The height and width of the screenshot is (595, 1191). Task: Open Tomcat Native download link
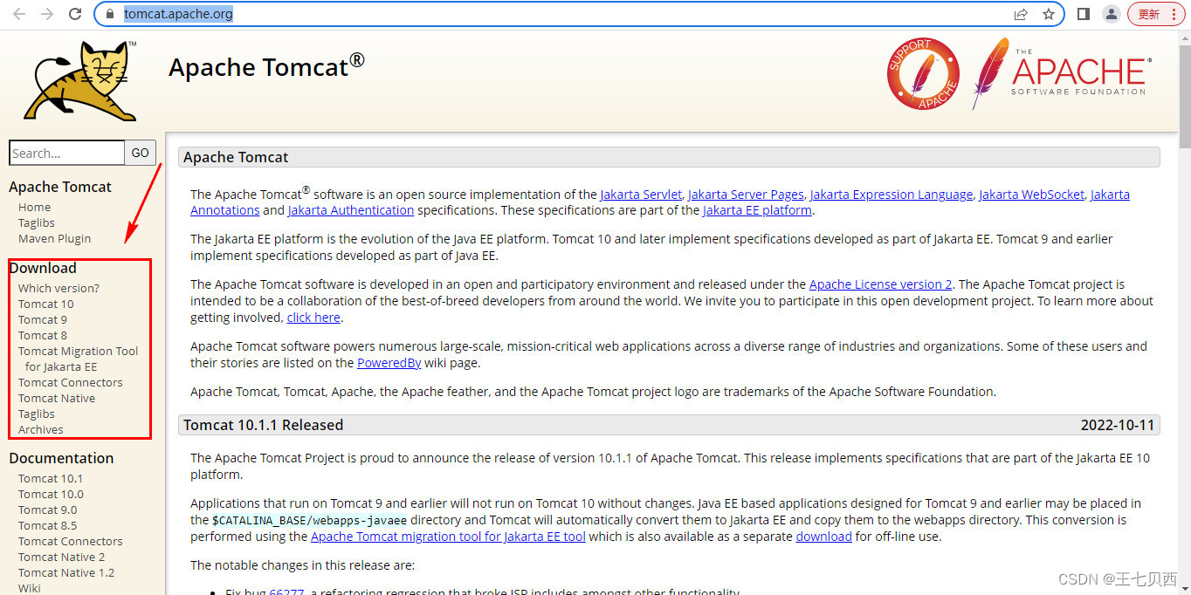[x=57, y=398]
